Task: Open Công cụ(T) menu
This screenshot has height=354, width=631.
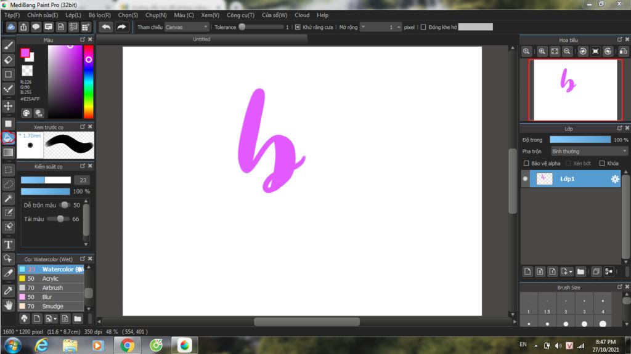Action: click(240, 15)
